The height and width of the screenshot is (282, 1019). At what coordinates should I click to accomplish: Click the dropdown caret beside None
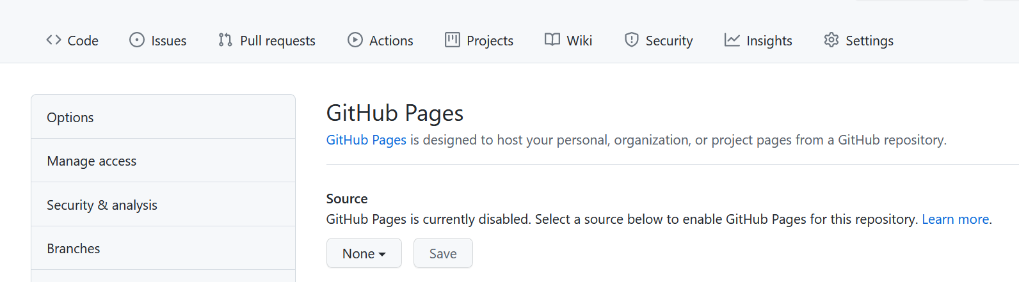(382, 255)
